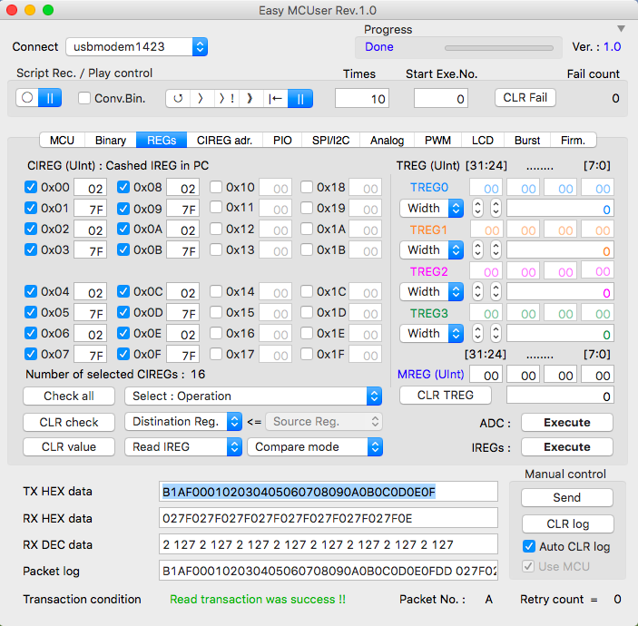Pause script recording with the blue pause button next to the circle

[x=50, y=98]
